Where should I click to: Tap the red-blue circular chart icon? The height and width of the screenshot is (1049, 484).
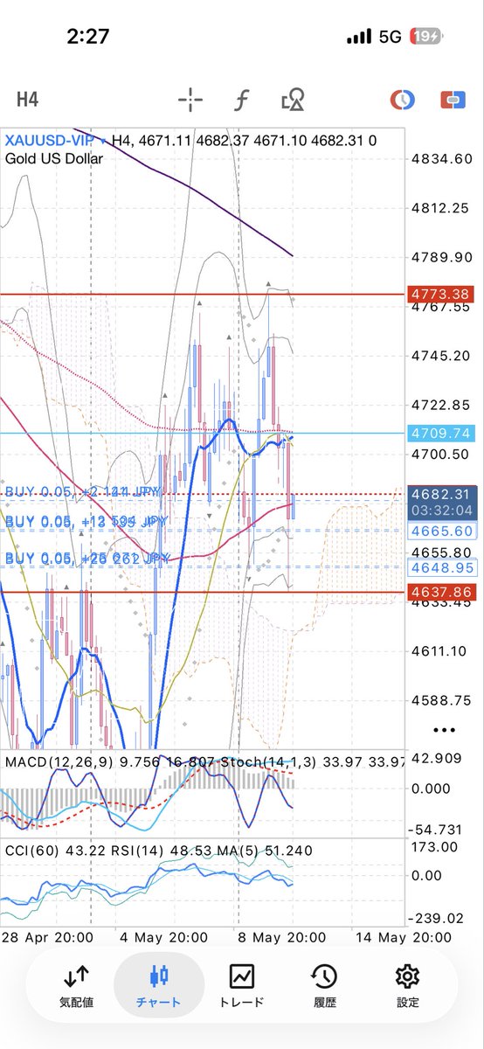[x=402, y=101]
